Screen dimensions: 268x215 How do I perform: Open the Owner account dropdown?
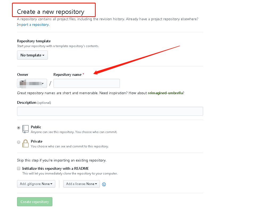[x=32, y=83]
